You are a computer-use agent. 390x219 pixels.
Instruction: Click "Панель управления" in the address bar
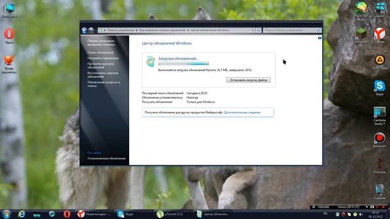[121, 30]
